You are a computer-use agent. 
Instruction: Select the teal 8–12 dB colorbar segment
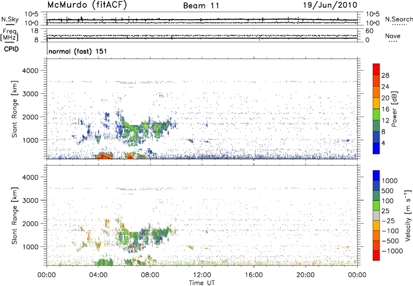pos(376,126)
